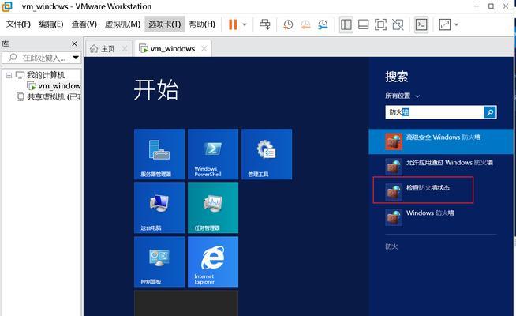Close the vm_windows tab

click(204, 49)
